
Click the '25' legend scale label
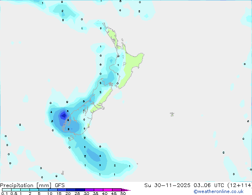click(x=77, y=193)
